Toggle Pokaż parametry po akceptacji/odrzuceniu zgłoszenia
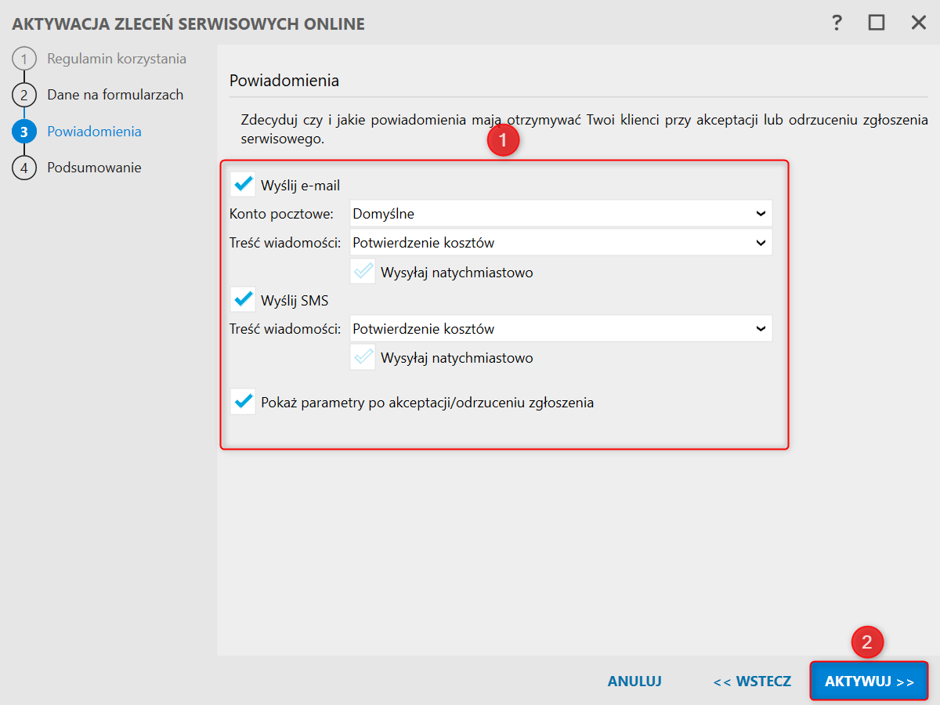This screenshot has height=705, width=940. [x=243, y=402]
